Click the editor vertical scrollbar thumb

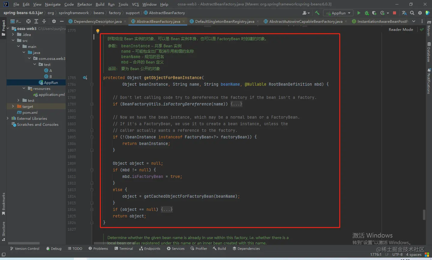424,215
